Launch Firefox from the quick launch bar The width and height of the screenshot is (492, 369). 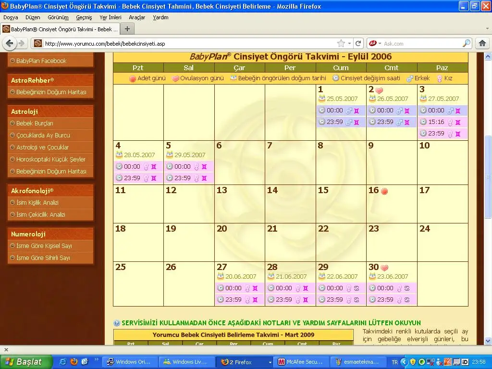click(74, 362)
